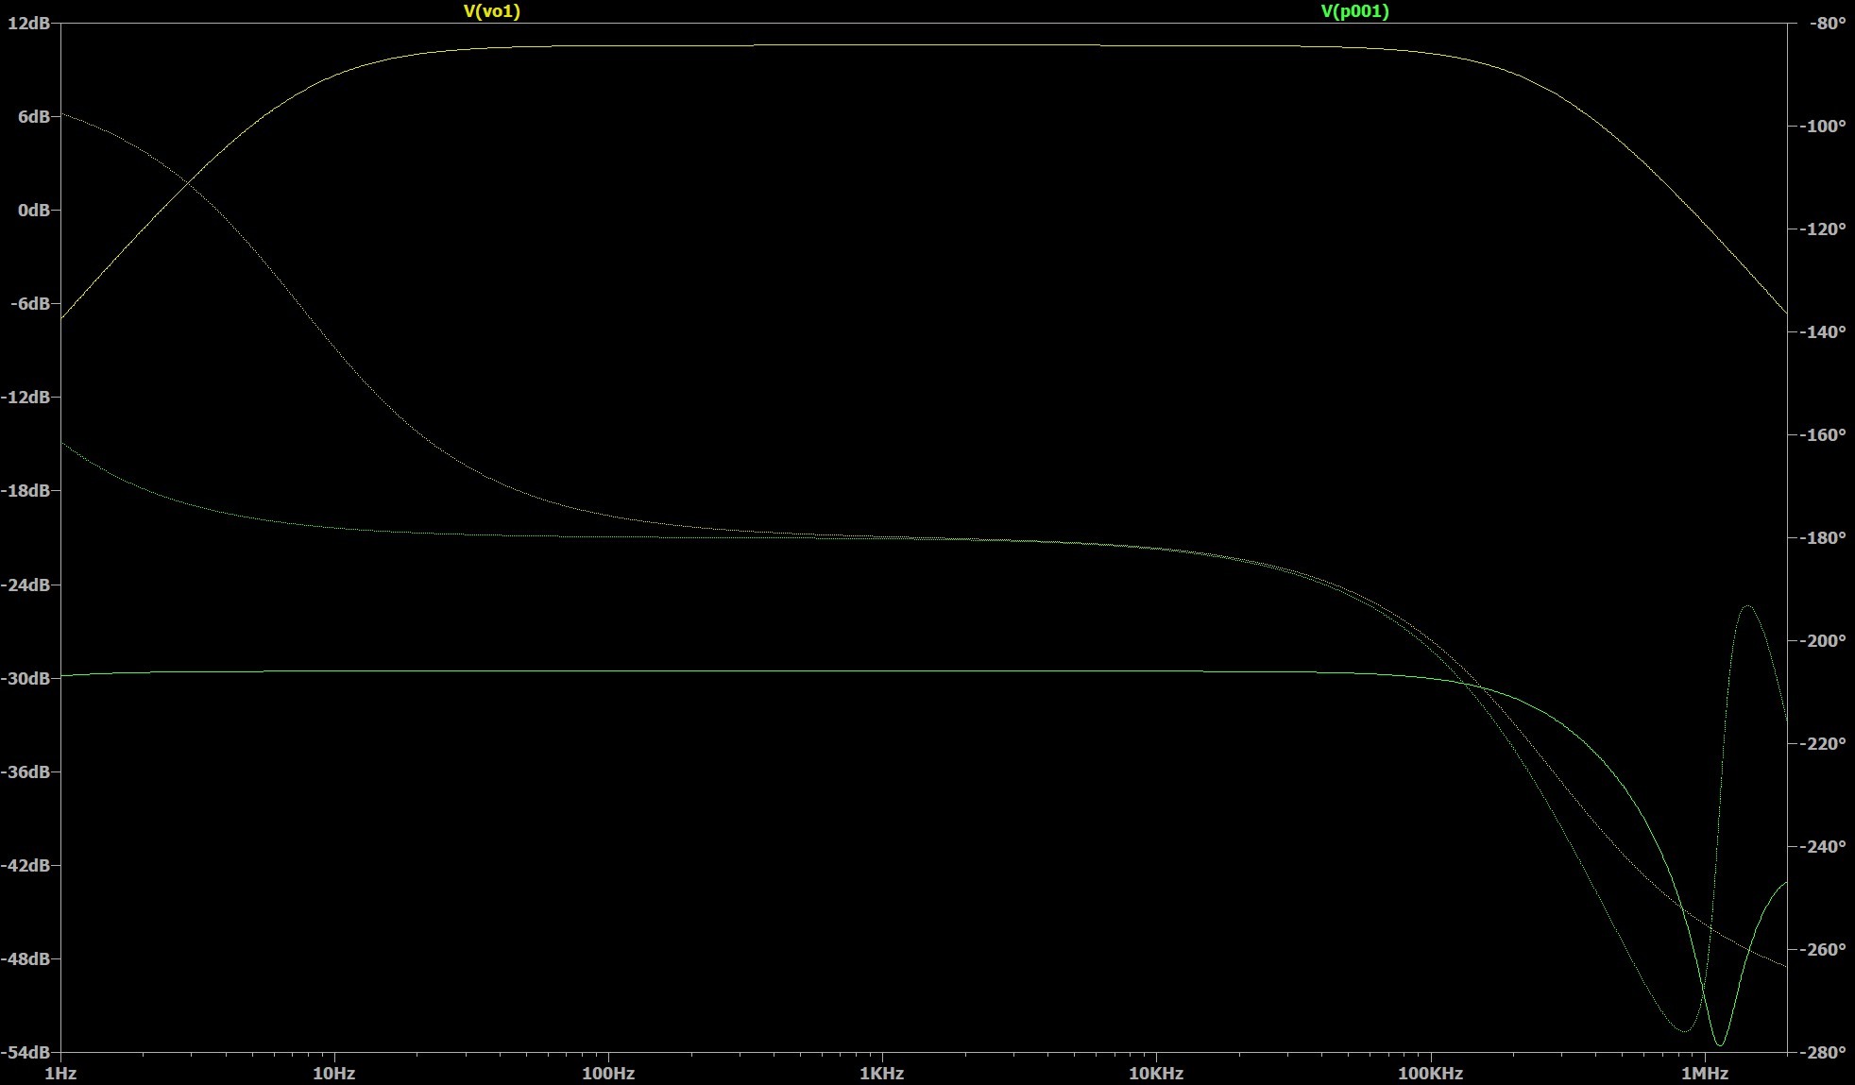The width and height of the screenshot is (1855, 1085).
Task: Click the -12dB left axis label
Action: (26, 397)
